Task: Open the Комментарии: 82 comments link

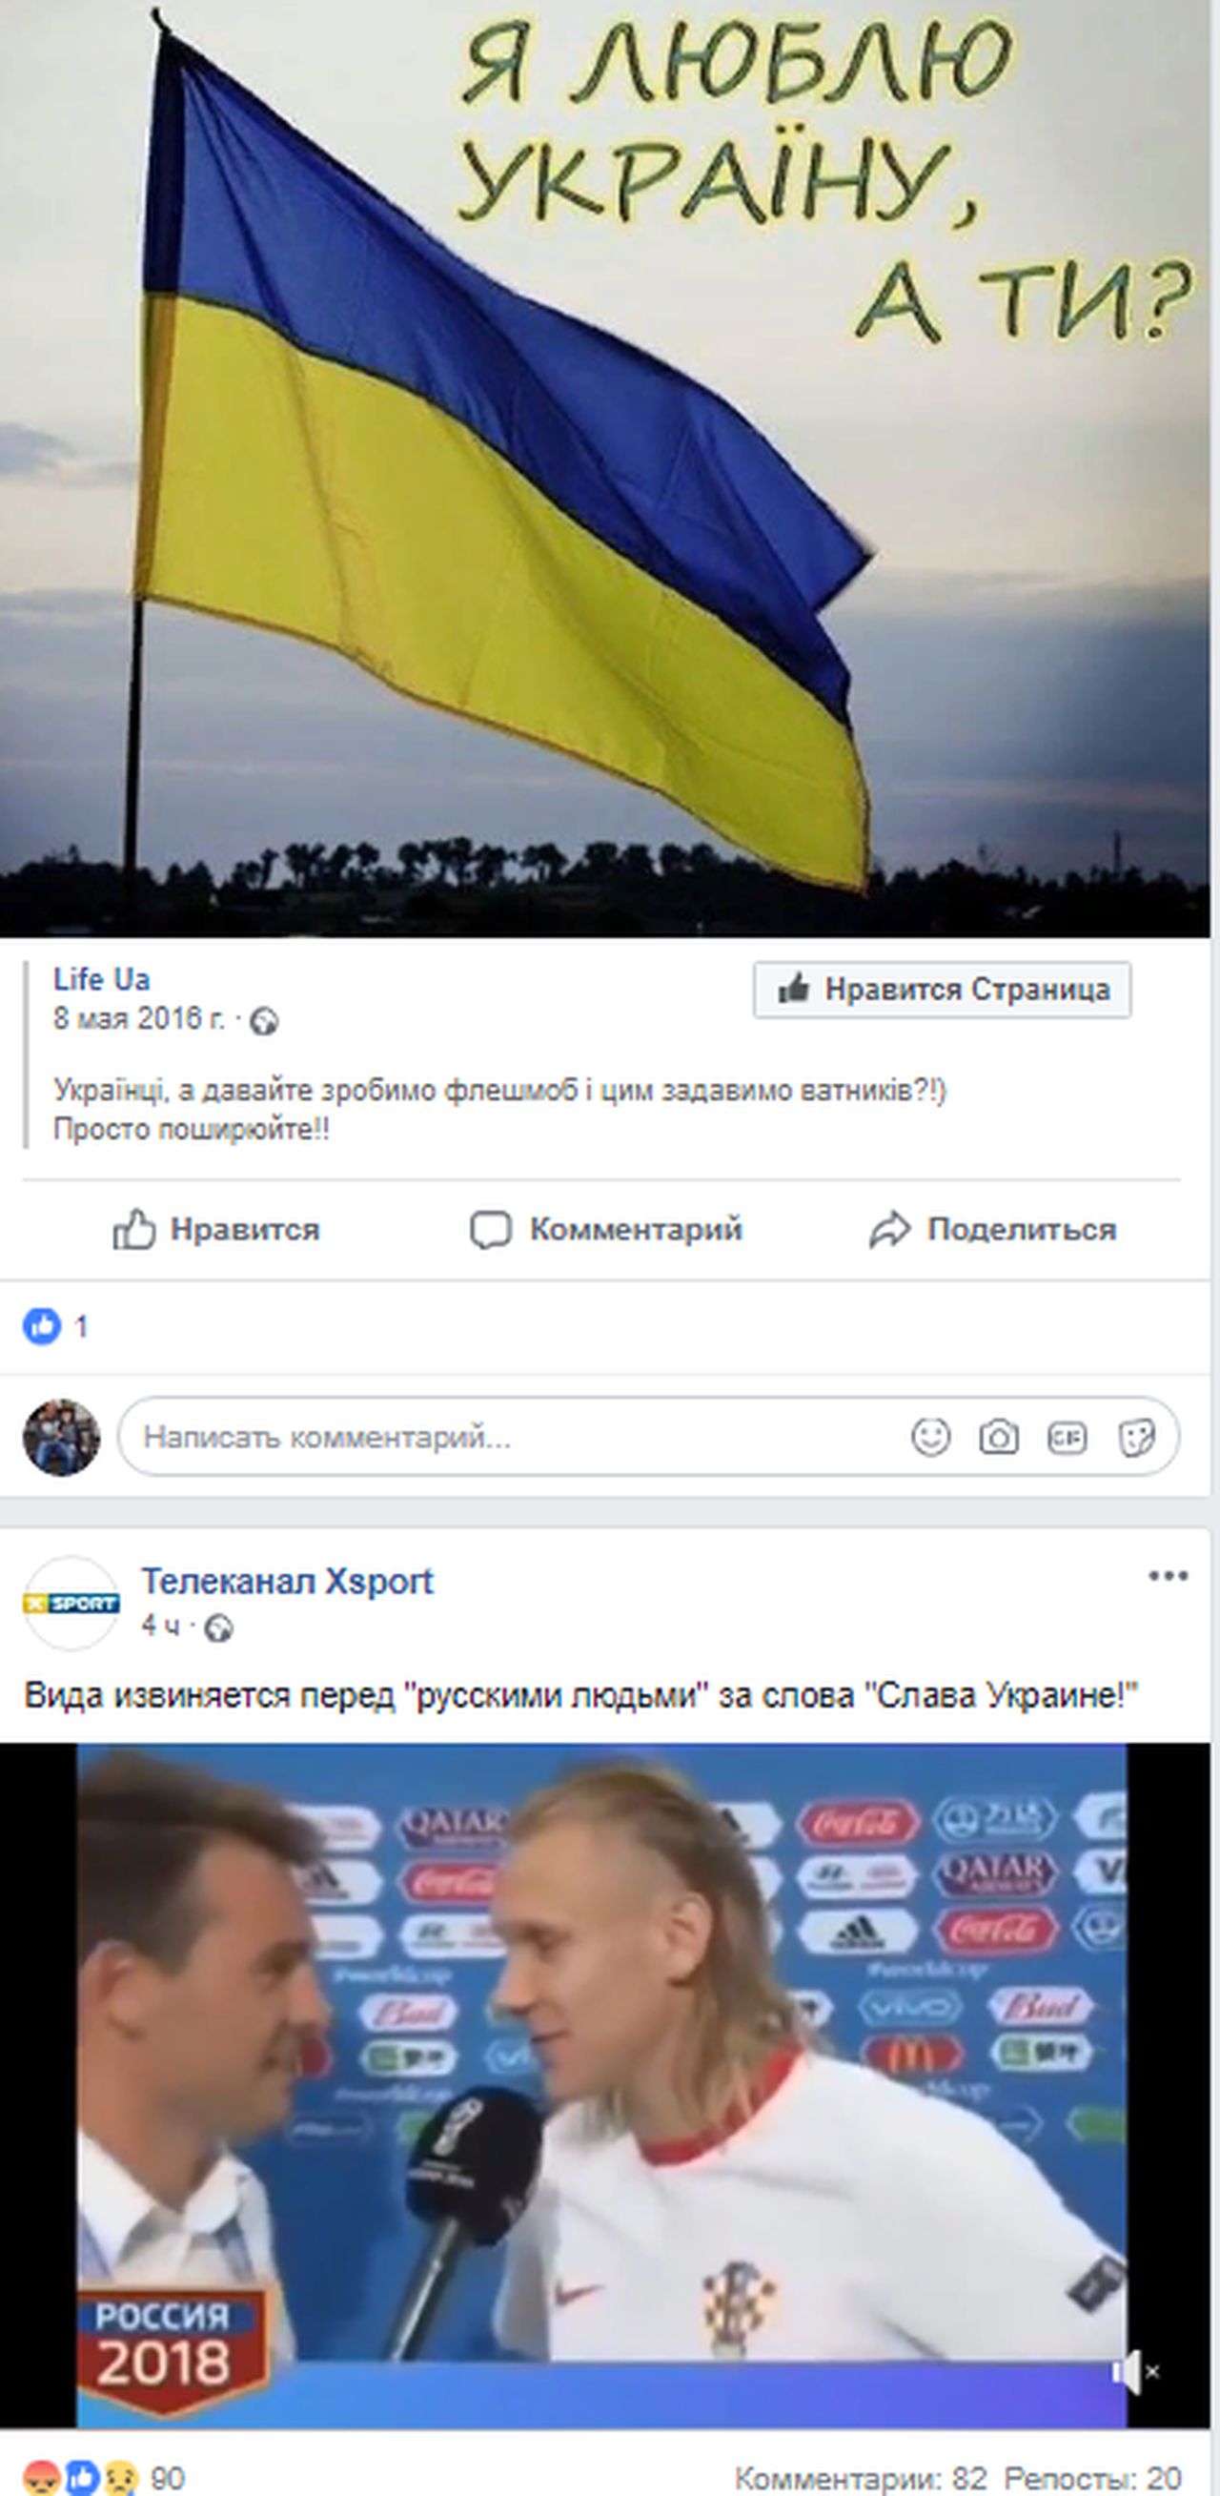Action: point(861,2479)
